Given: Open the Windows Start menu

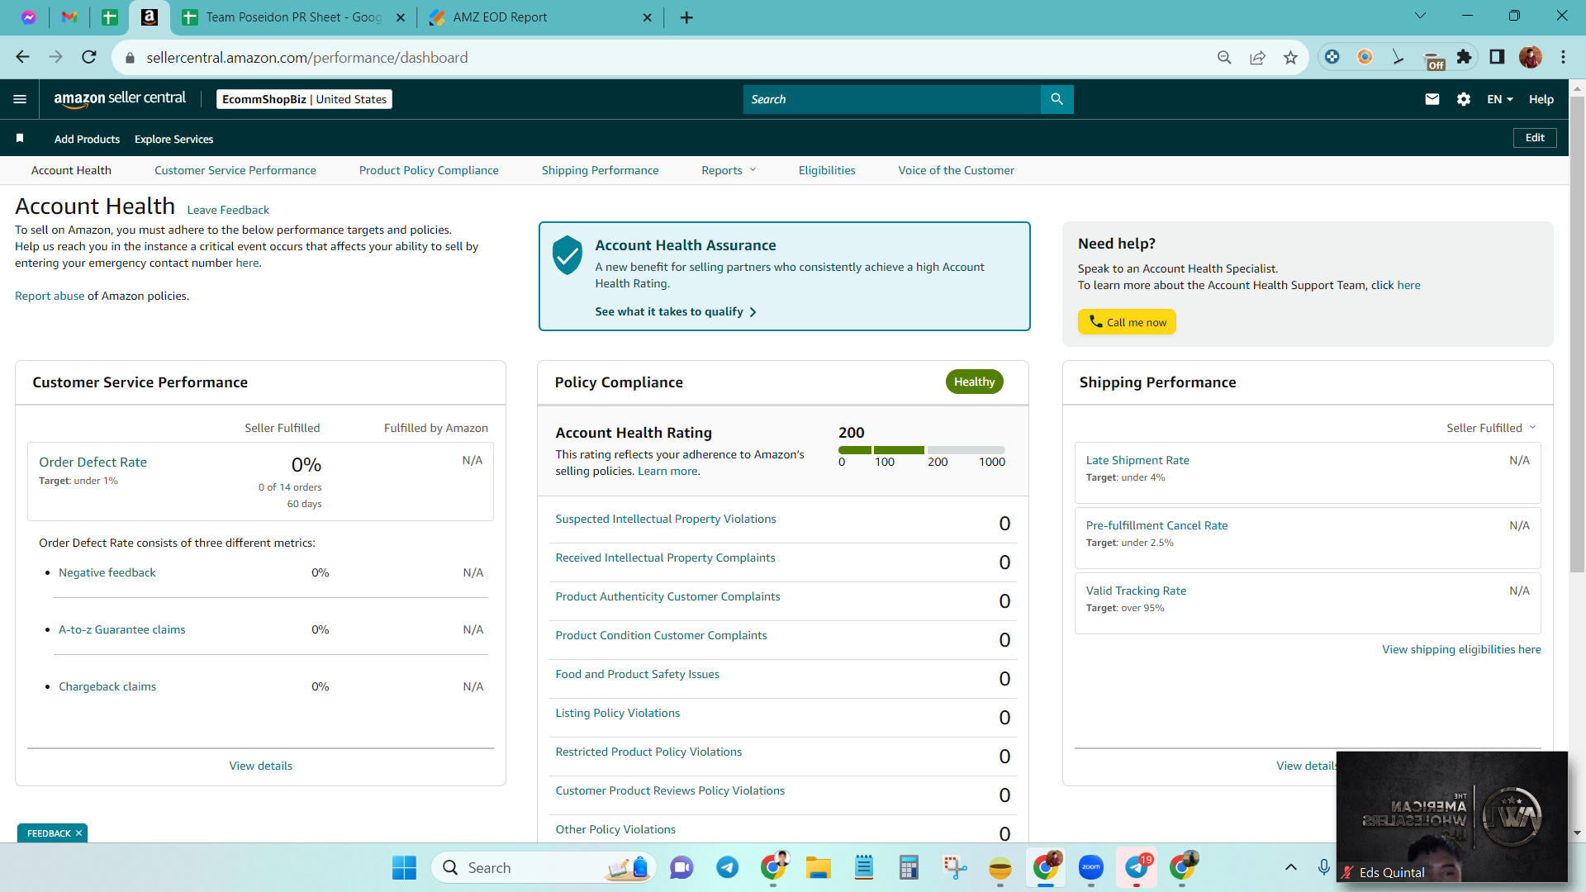Looking at the screenshot, I should click(404, 867).
